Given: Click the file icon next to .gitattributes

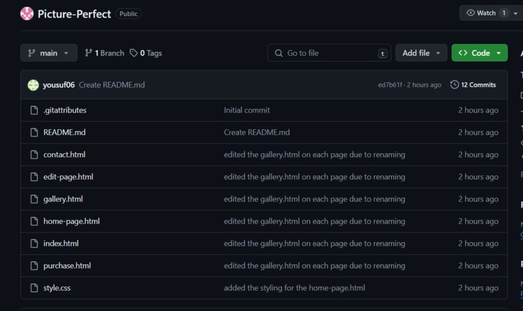Looking at the screenshot, I should point(34,110).
